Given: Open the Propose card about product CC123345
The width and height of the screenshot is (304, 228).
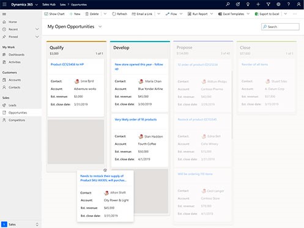Looking at the screenshot, I should pos(197,119).
